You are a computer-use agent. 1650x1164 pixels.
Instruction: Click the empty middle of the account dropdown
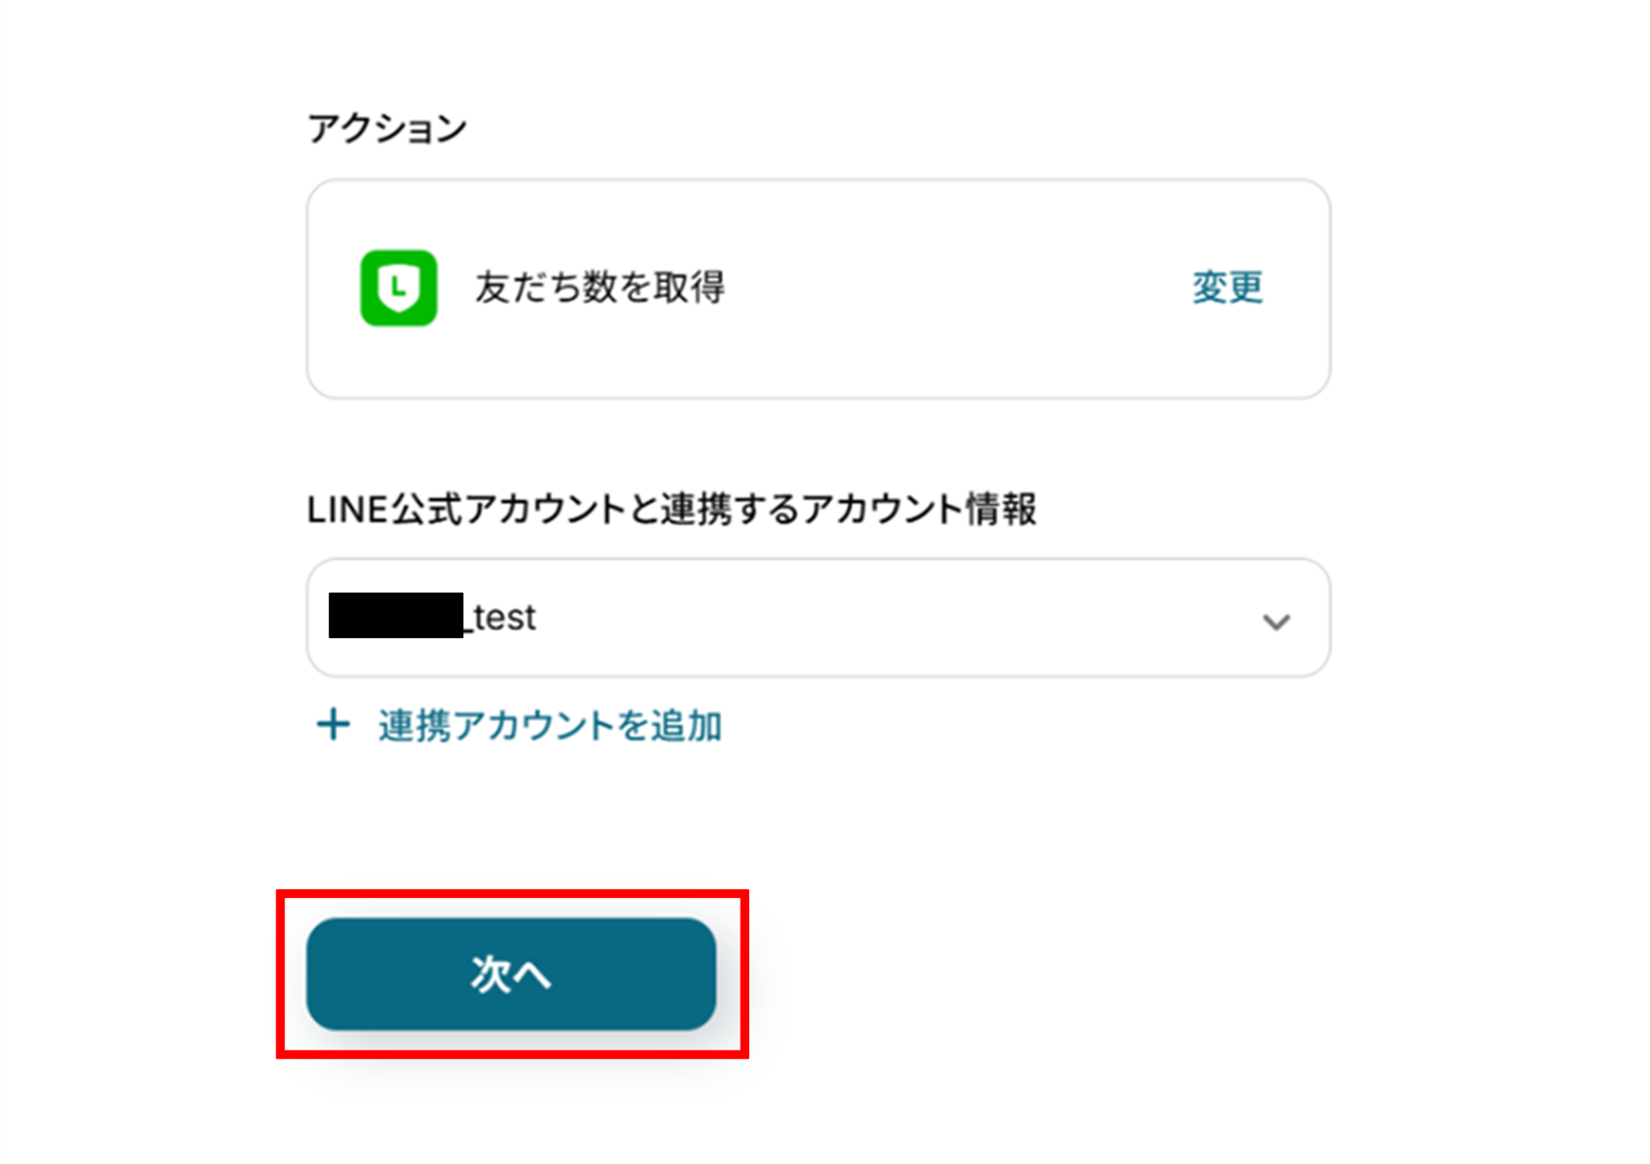(886, 618)
